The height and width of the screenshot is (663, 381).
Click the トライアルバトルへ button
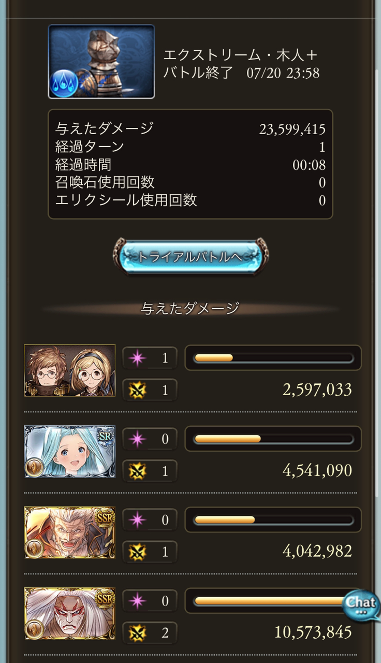(190, 256)
